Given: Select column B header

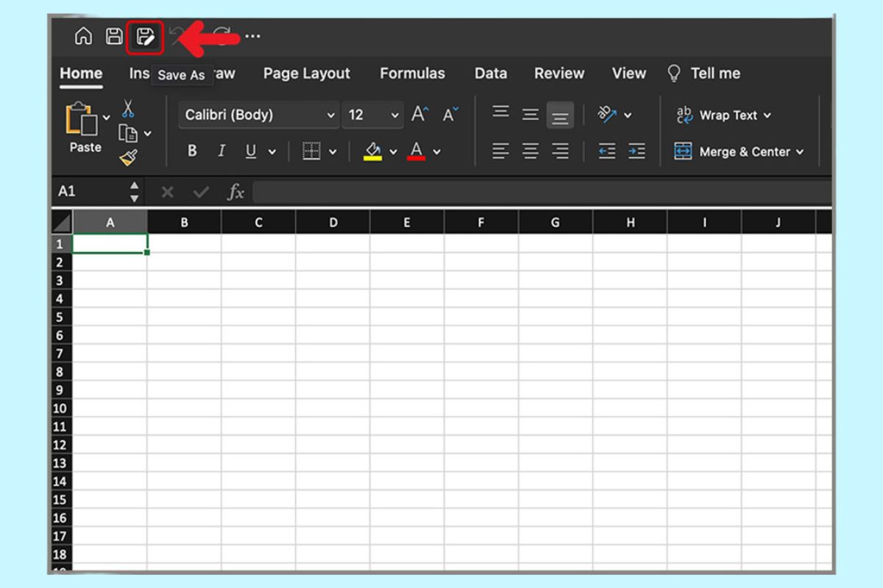Looking at the screenshot, I should [184, 222].
